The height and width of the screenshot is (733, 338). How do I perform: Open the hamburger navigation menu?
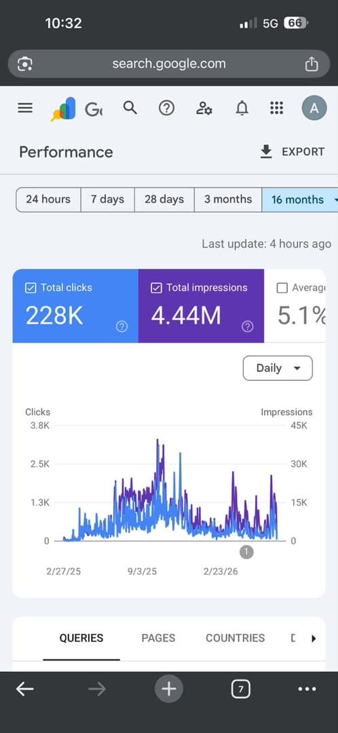click(25, 109)
